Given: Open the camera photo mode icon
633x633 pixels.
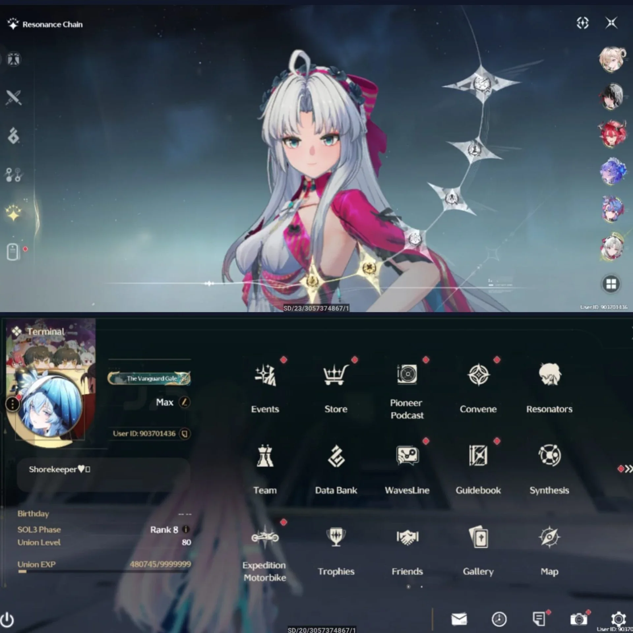Looking at the screenshot, I should click(578, 619).
